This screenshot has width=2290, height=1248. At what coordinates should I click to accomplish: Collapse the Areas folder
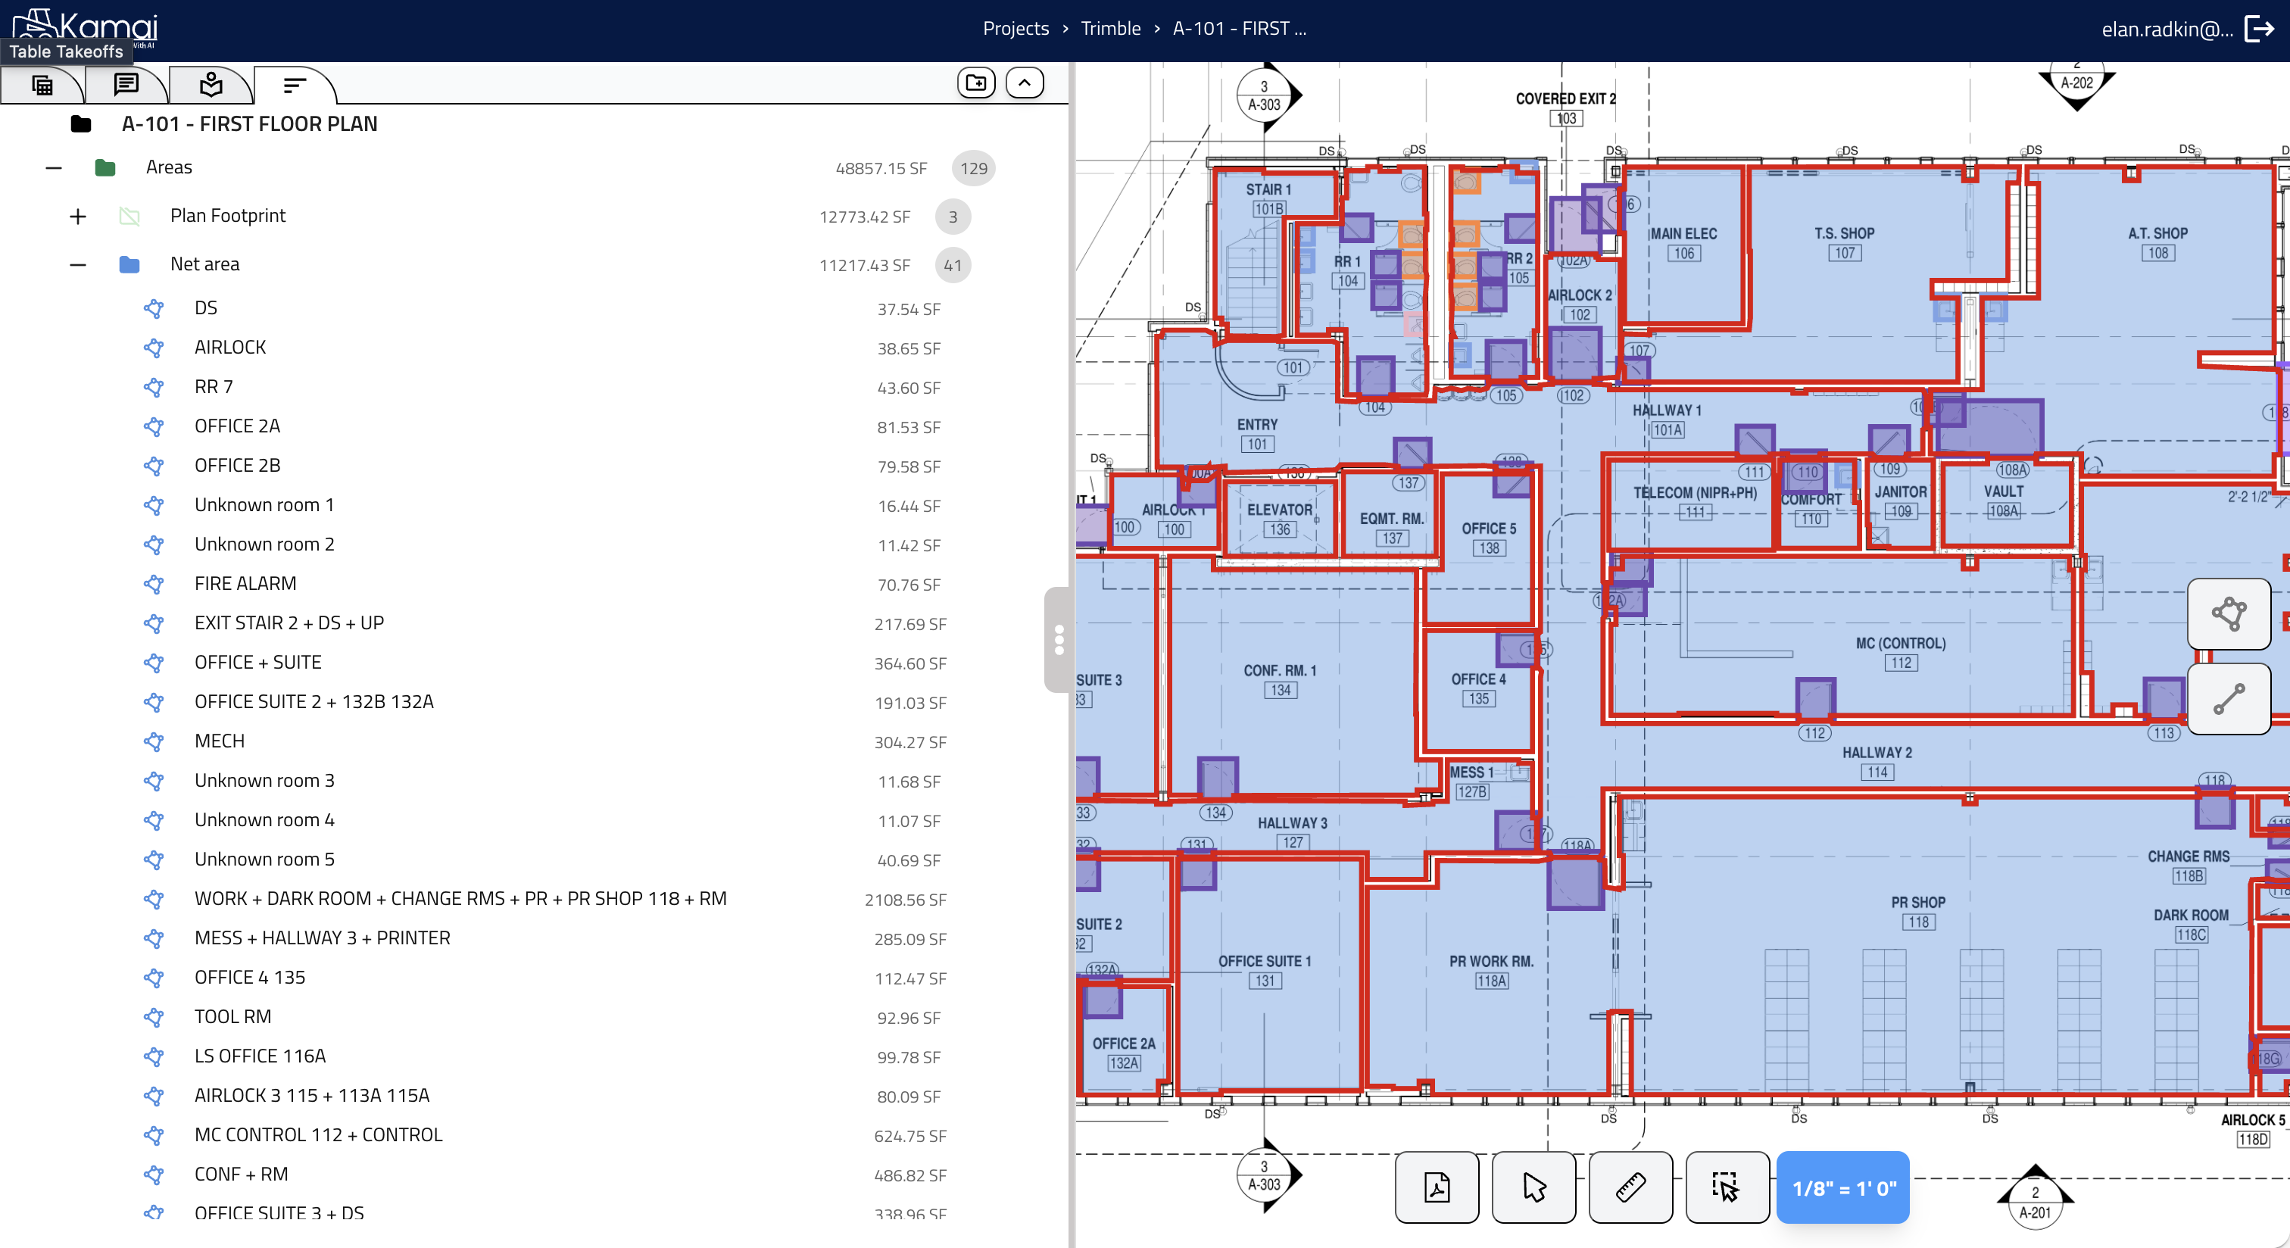click(x=53, y=168)
